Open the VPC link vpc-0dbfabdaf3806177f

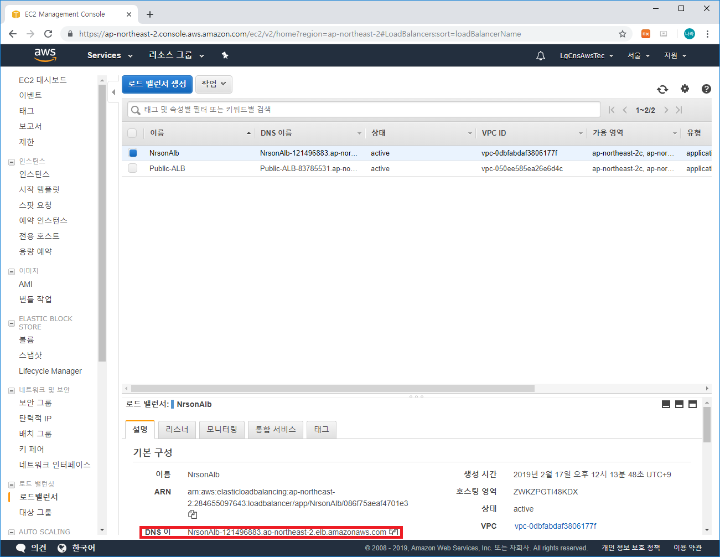pos(555,526)
